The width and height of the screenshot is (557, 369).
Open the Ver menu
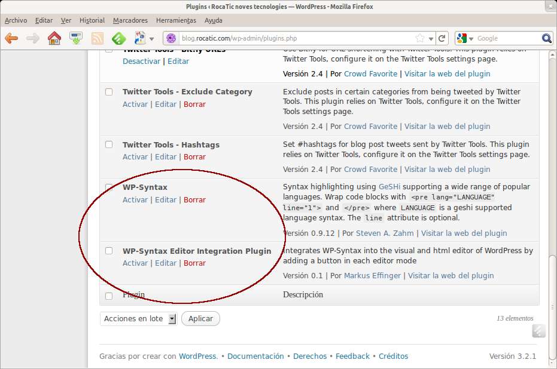(66, 20)
